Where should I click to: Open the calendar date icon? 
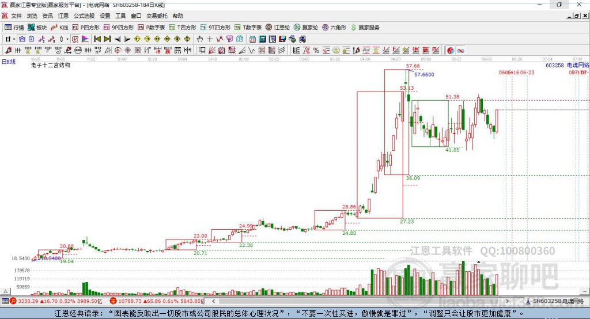click(x=252, y=39)
